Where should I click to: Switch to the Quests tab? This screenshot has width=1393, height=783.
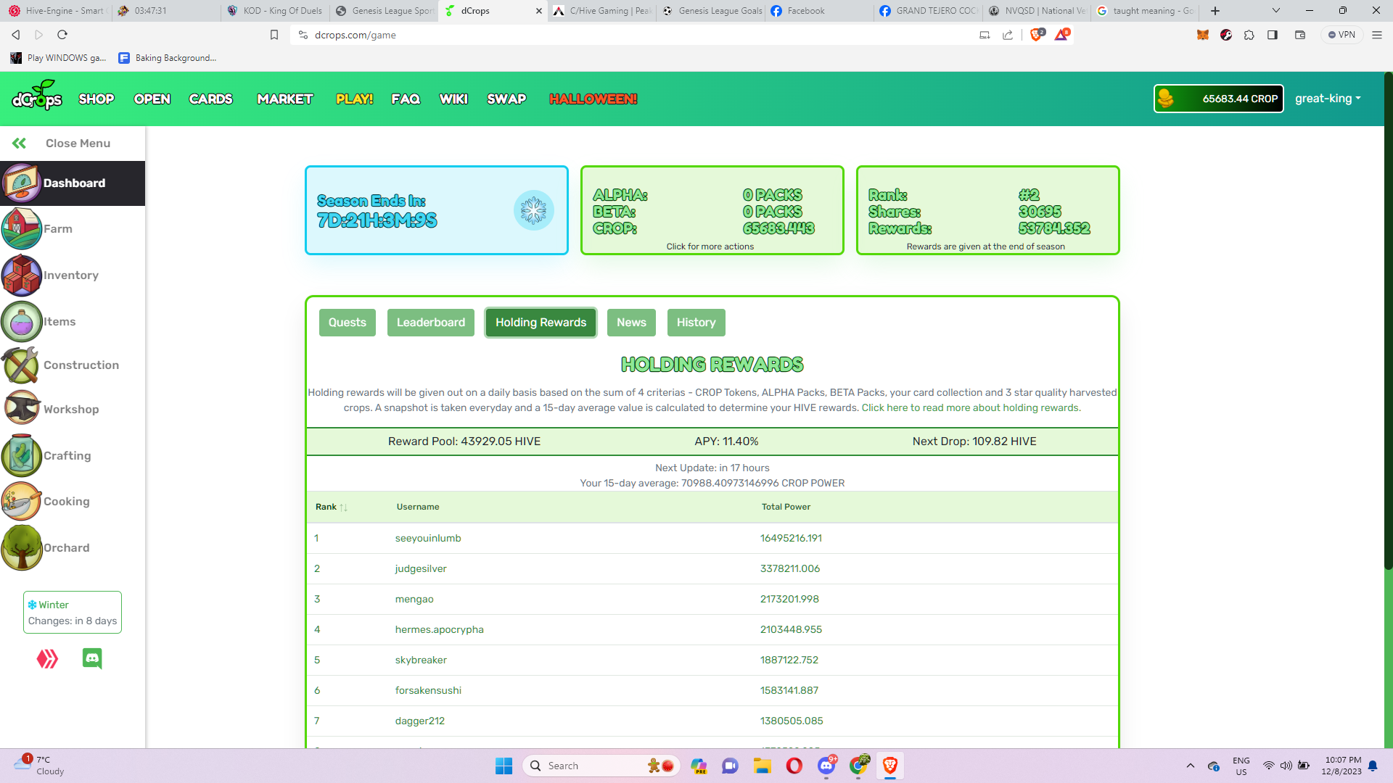click(x=348, y=323)
